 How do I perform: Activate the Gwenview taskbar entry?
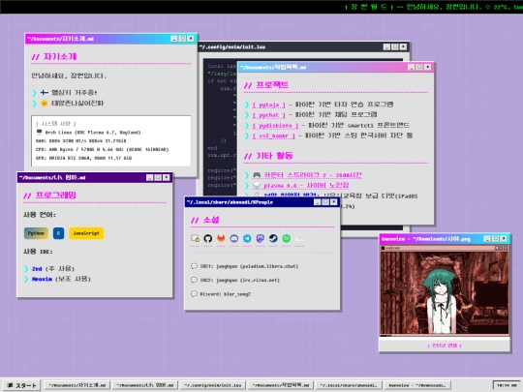[x=416, y=385]
